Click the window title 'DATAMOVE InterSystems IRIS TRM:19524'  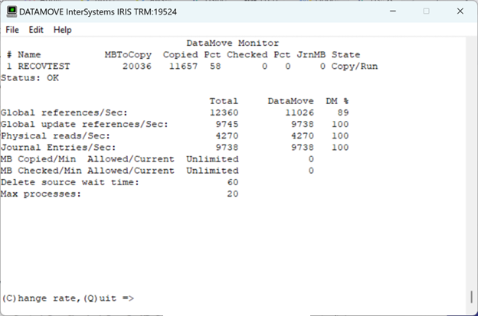98,12
